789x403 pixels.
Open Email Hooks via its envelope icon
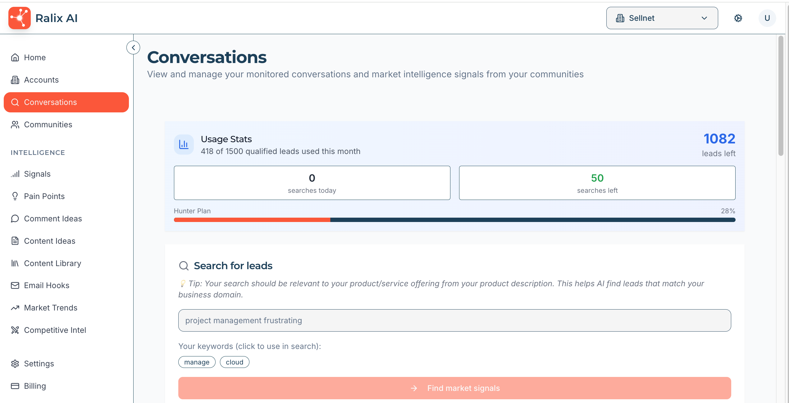15,285
